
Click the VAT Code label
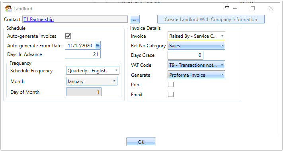141,65
